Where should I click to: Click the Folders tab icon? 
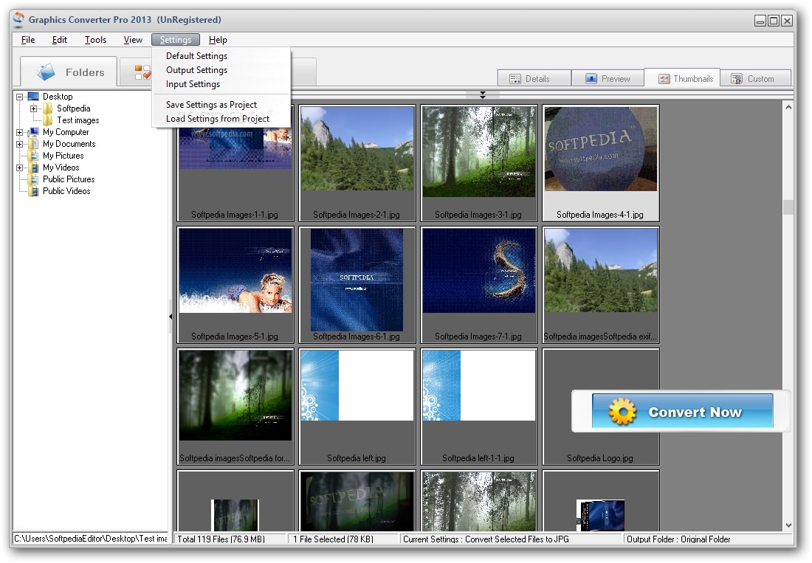pyautogui.click(x=46, y=72)
